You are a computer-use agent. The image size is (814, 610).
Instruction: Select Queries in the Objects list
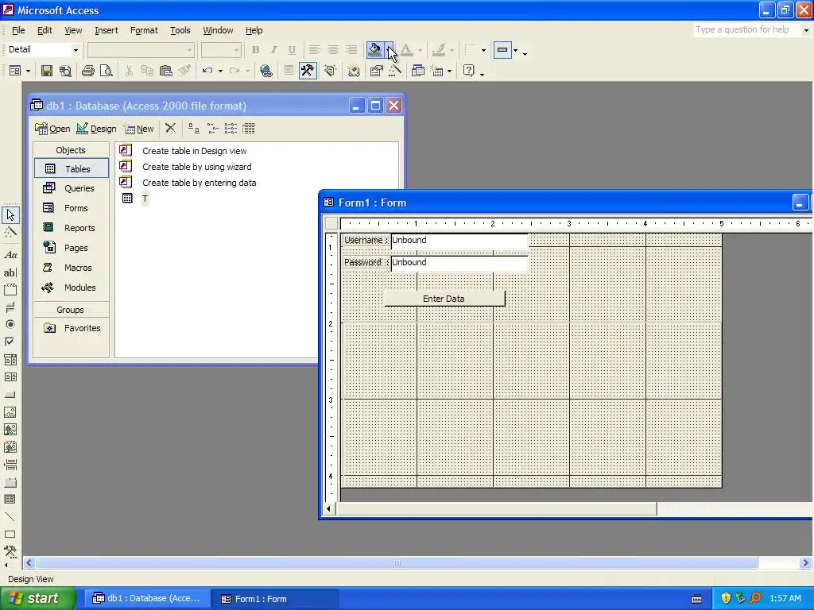(72, 188)
